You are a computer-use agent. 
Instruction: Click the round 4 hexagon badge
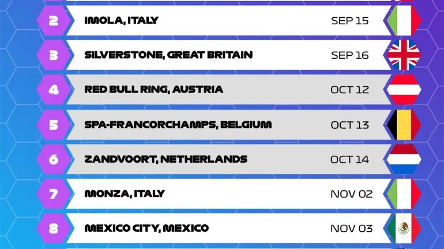[54, 90]
